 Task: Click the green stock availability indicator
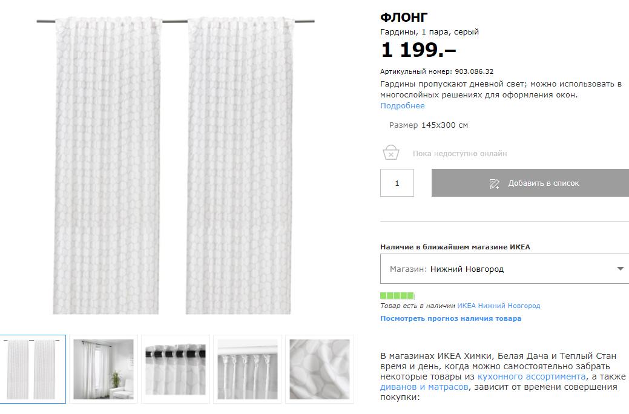[x=397, y=296]
